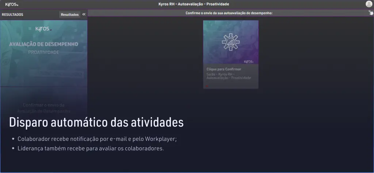Click the Clique para Confirmar title
This screenshot has height=173, width=374.
click(x=224, y=69)
